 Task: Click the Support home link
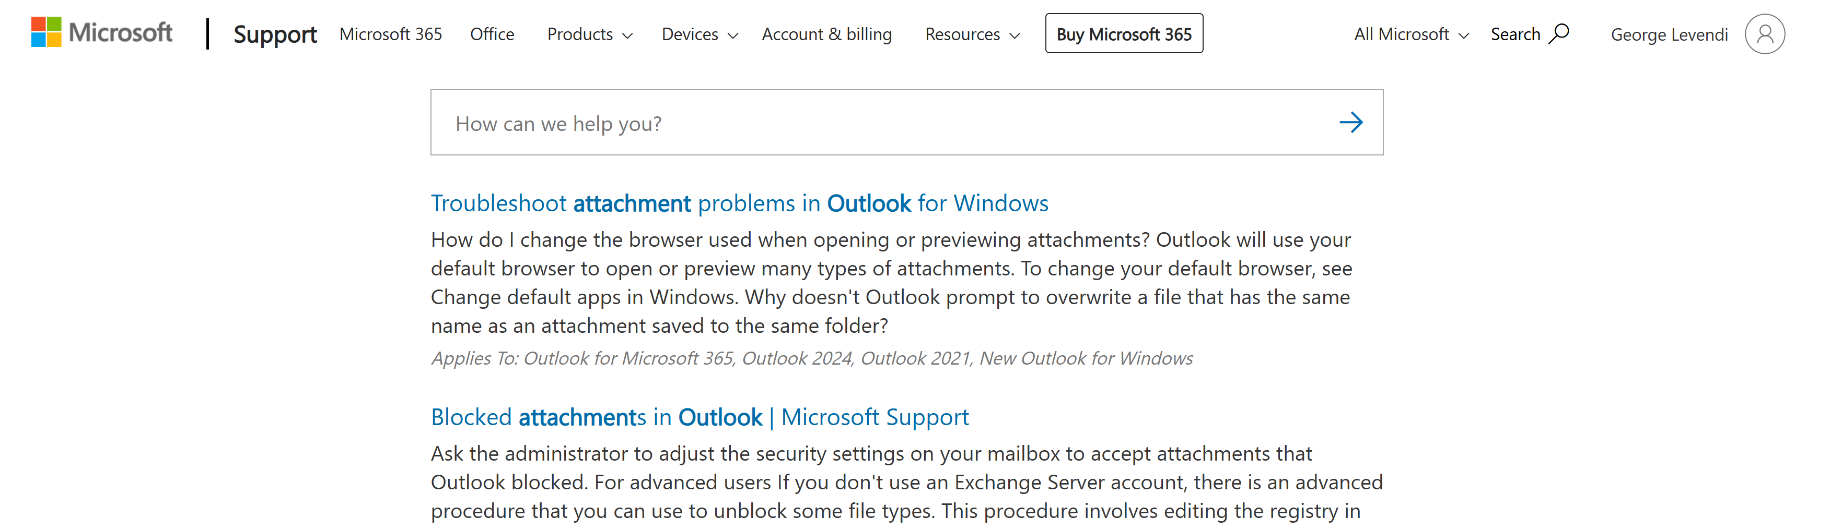tap(275, 34)
